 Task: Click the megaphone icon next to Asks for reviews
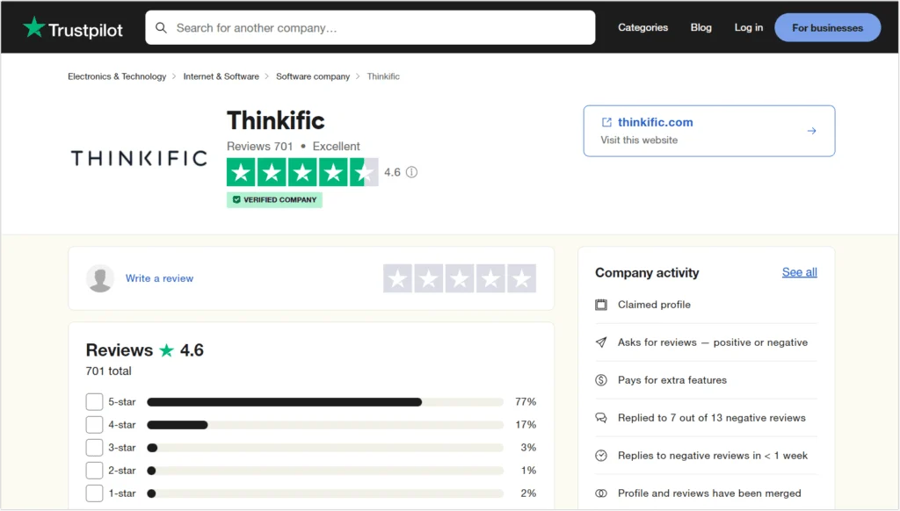[601, 342]
